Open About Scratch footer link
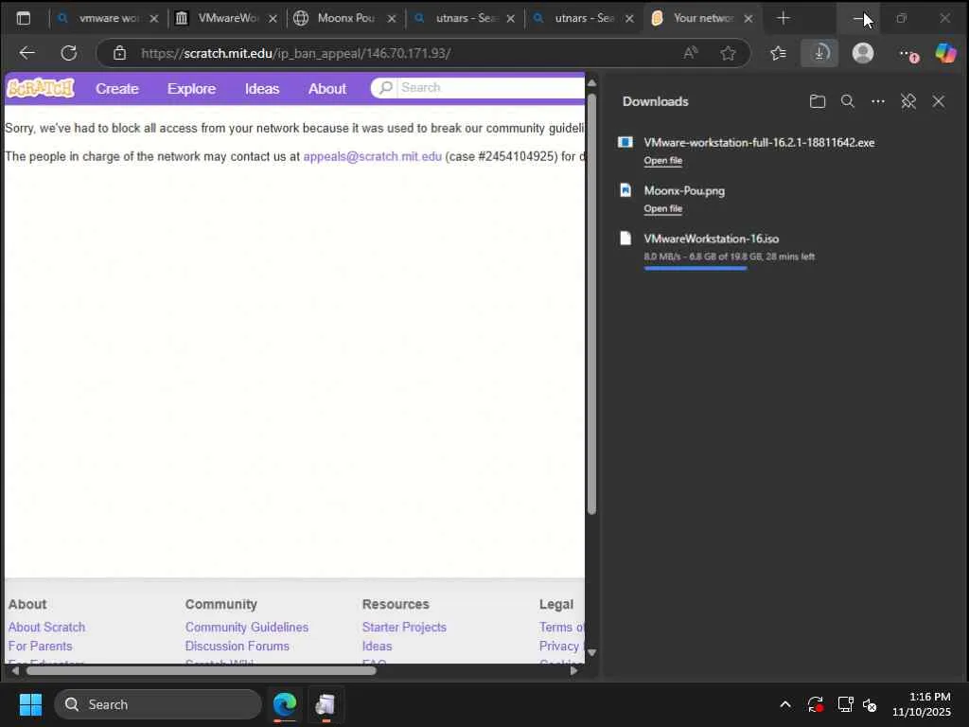 pyautogui.click(x=46, y=627)
